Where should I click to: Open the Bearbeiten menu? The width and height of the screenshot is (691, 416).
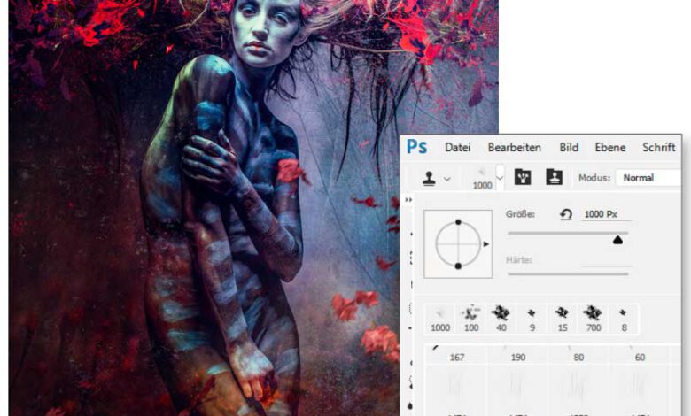515,148
